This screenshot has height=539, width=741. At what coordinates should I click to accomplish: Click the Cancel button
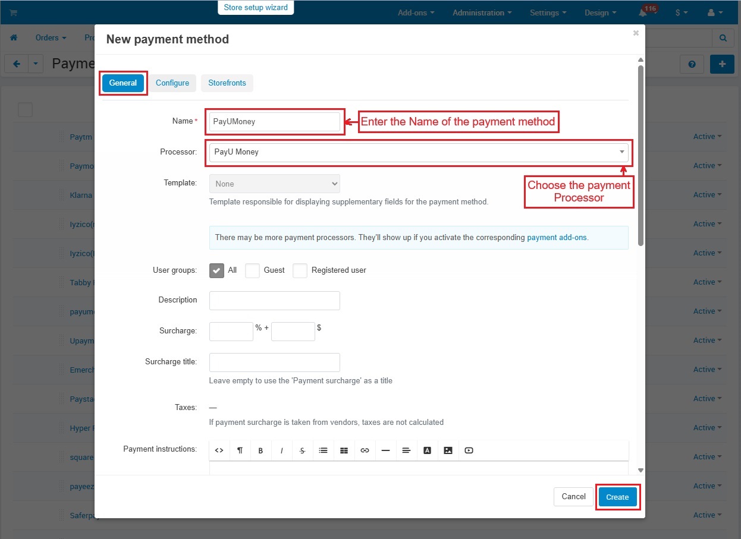(574, 497)
